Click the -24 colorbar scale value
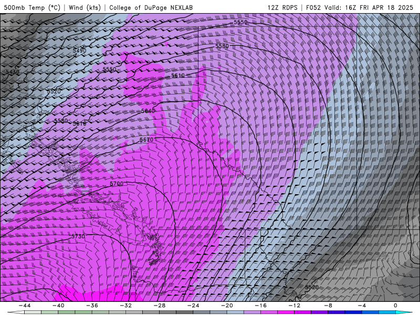 point(193,306)
